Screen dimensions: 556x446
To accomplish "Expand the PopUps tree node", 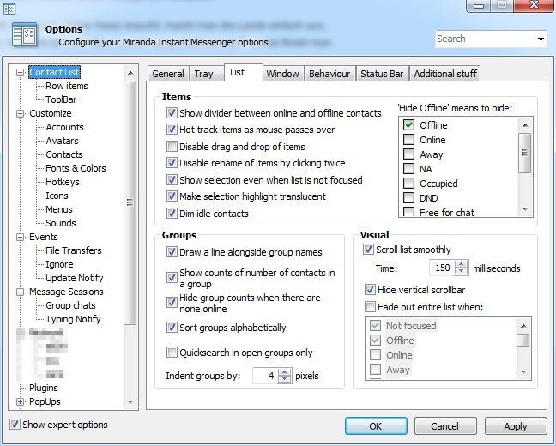I will 21,401.
